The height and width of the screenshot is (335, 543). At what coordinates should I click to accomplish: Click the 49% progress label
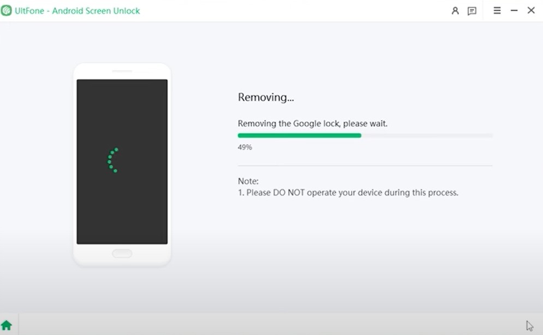click(245, 147)
